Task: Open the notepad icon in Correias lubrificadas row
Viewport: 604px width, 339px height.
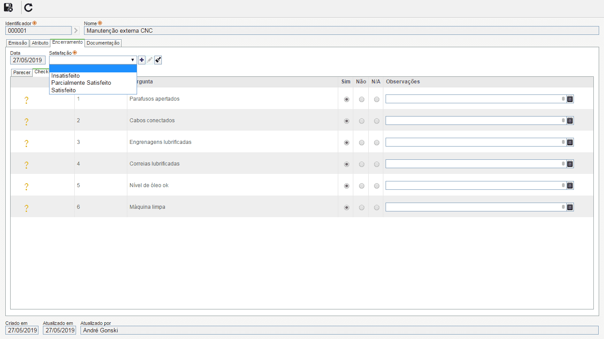Action: click(x=570, y=164)
